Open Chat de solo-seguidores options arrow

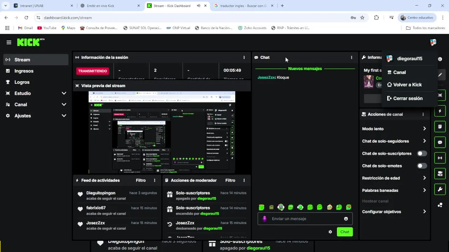(424, 141)
